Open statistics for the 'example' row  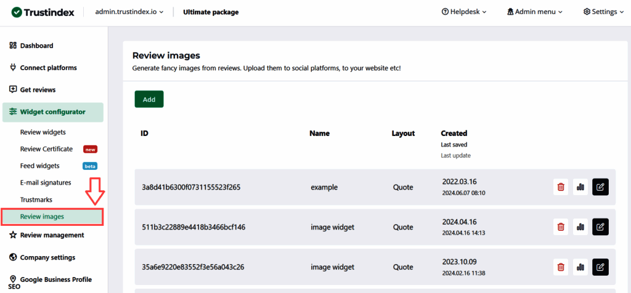tap(580, 187)
